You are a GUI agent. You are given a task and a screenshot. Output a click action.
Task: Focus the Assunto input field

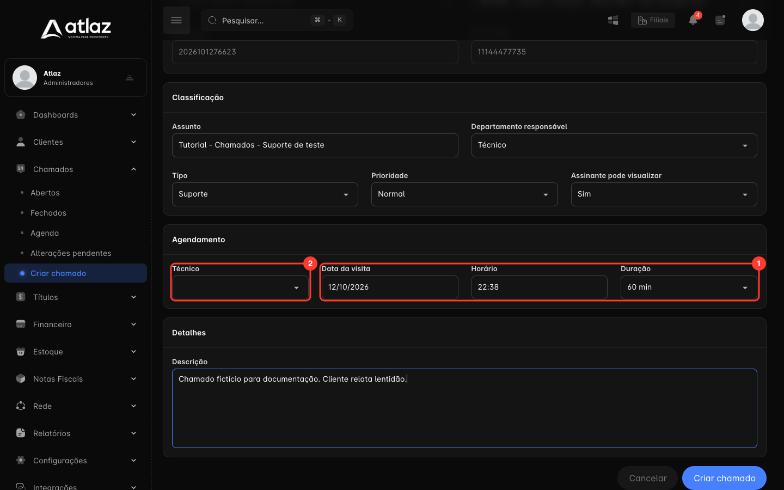(x=315, y=145)
